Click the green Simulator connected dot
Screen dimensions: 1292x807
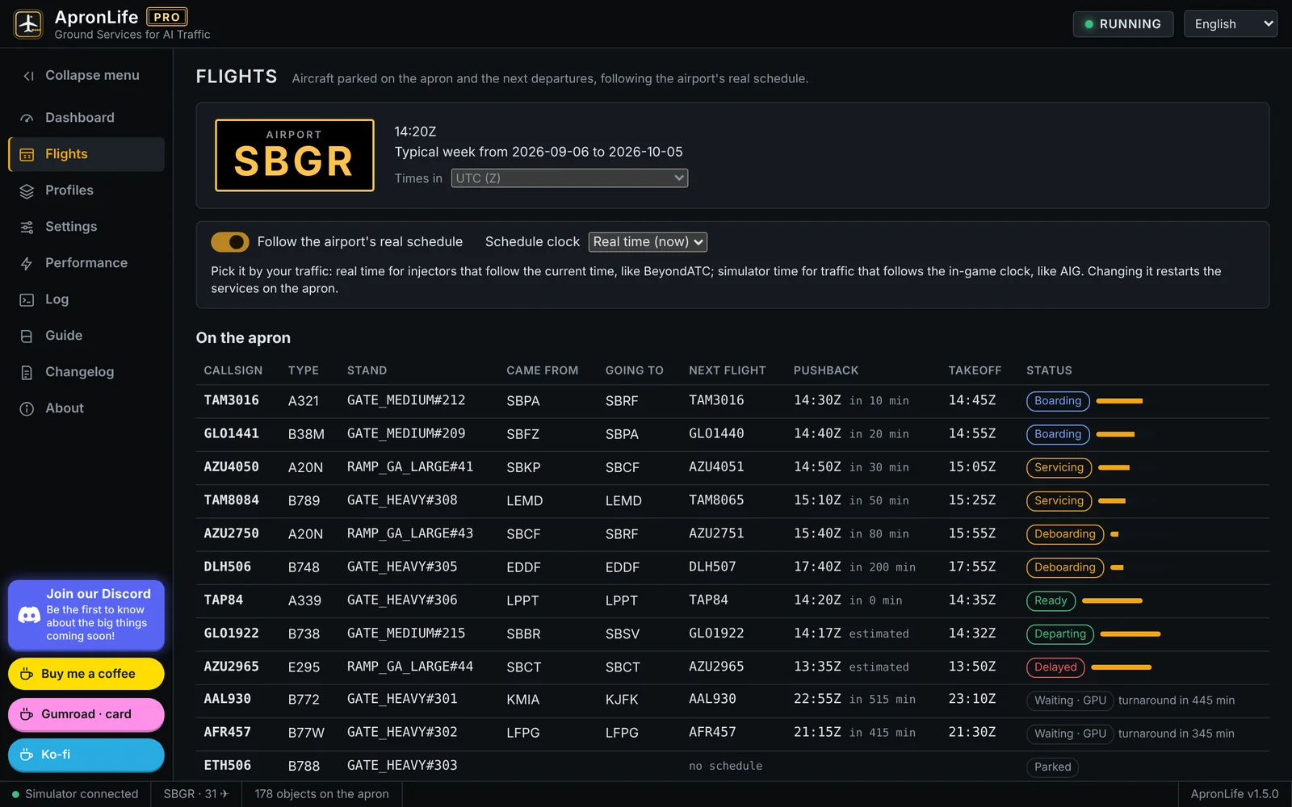15,794
